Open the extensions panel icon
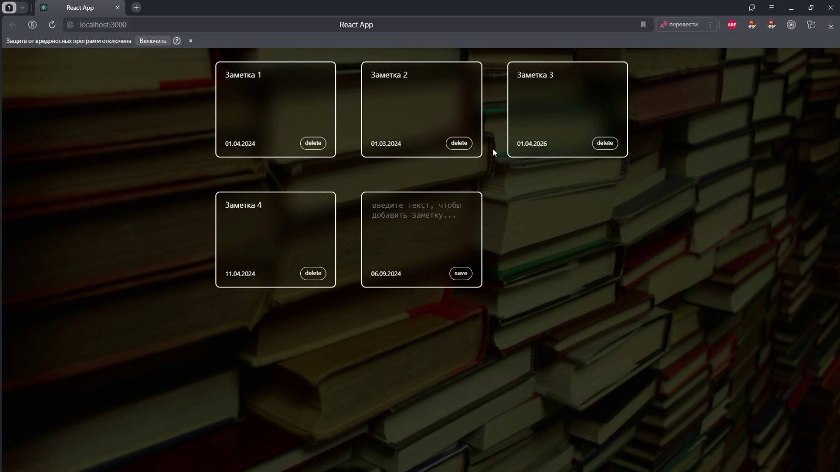Image resolution: width=840 pixels, height=472 pixels. (x=811, y=25)
